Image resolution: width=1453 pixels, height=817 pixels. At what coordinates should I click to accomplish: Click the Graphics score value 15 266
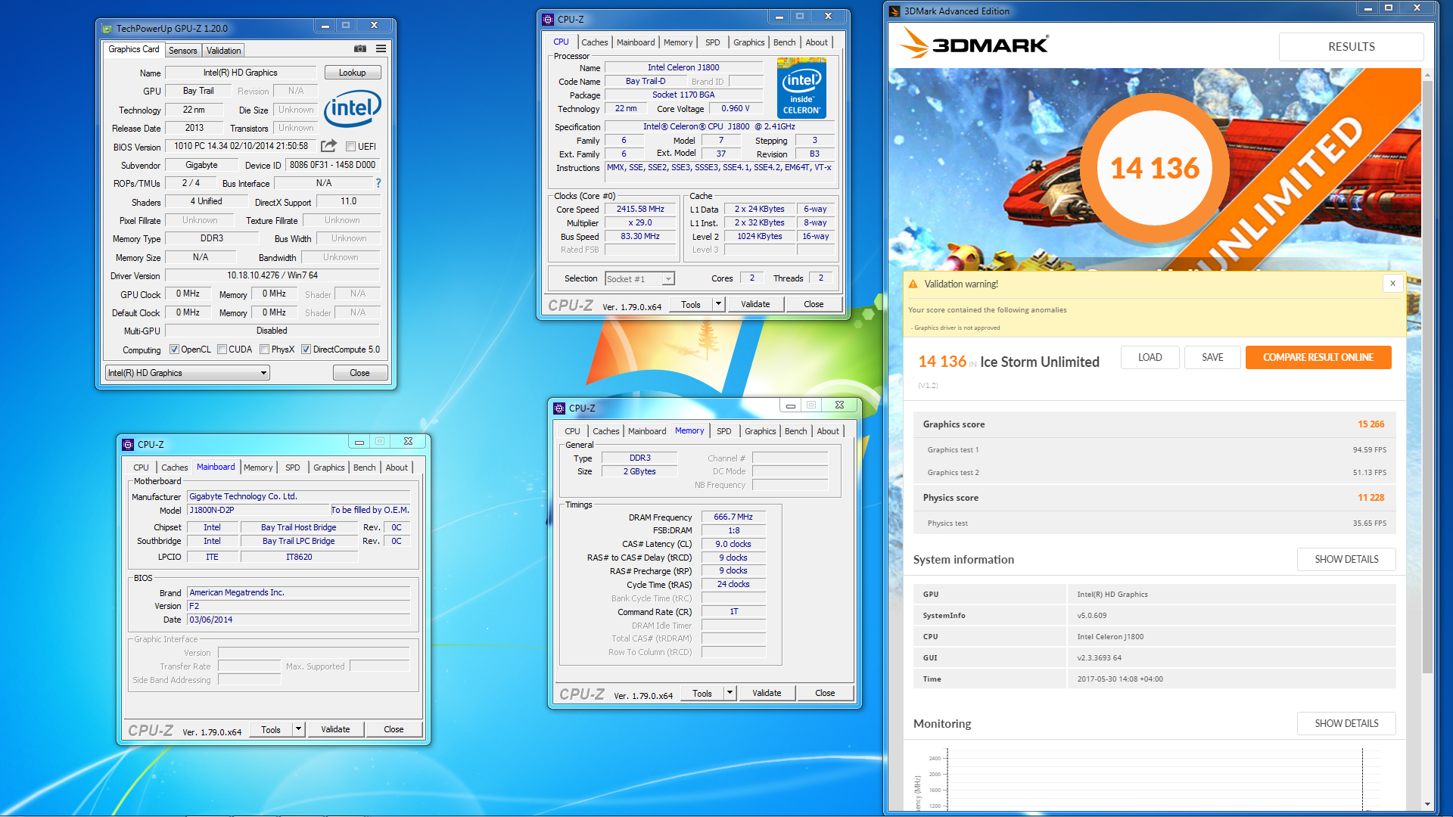[x=1371, y=424]
